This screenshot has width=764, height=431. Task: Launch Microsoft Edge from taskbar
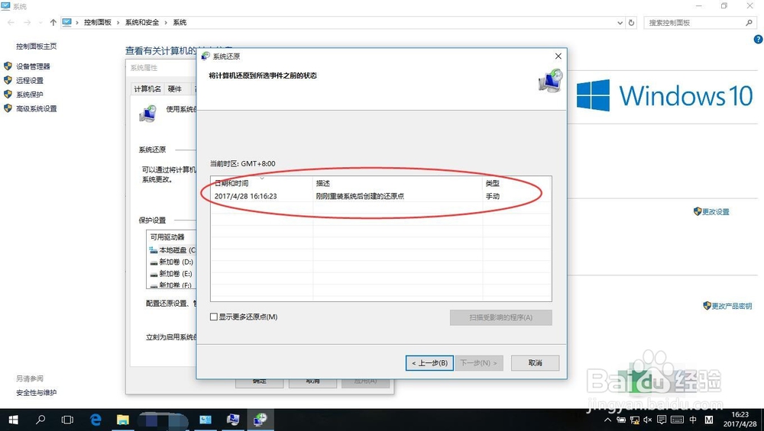[x=95, y=420]
